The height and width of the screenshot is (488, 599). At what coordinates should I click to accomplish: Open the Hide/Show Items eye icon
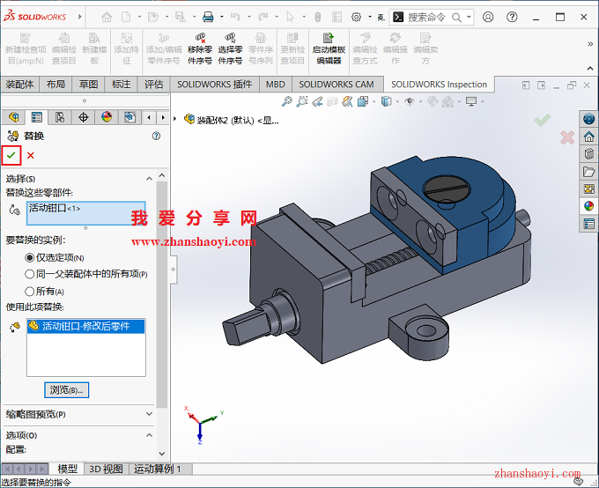click(410, 101)
